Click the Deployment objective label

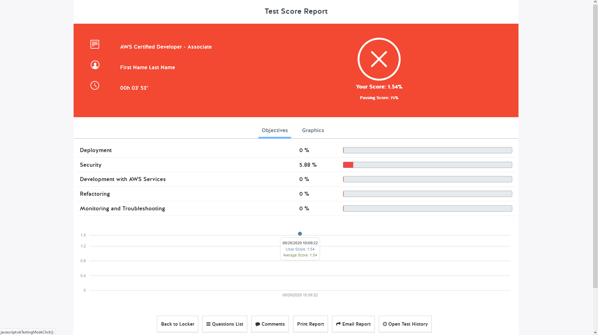pyautogui.click(x=96, y=150)
